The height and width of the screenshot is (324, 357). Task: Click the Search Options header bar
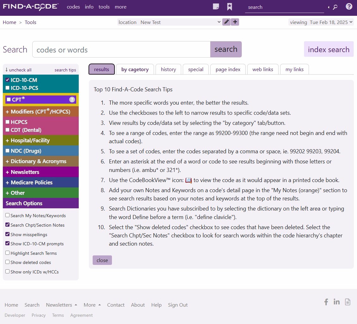click(41, 203)
